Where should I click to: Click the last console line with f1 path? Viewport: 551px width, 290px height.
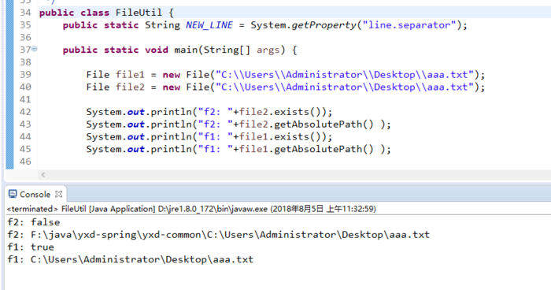pyautogui.click(x=130, y=260)
